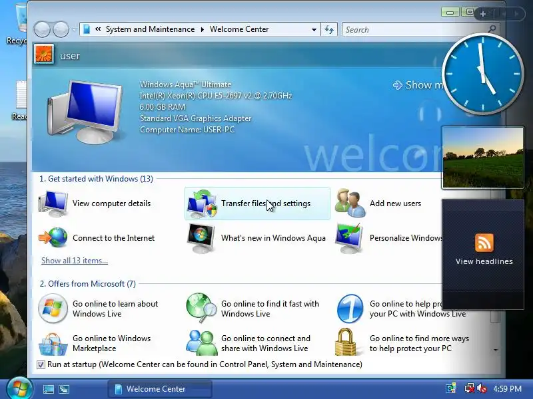The image size is (533, 399).
Task: Click find it fast Windows Live icon
Action: tap(201, 308)
